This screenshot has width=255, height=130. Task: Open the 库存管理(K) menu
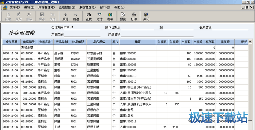click(47, 7)
